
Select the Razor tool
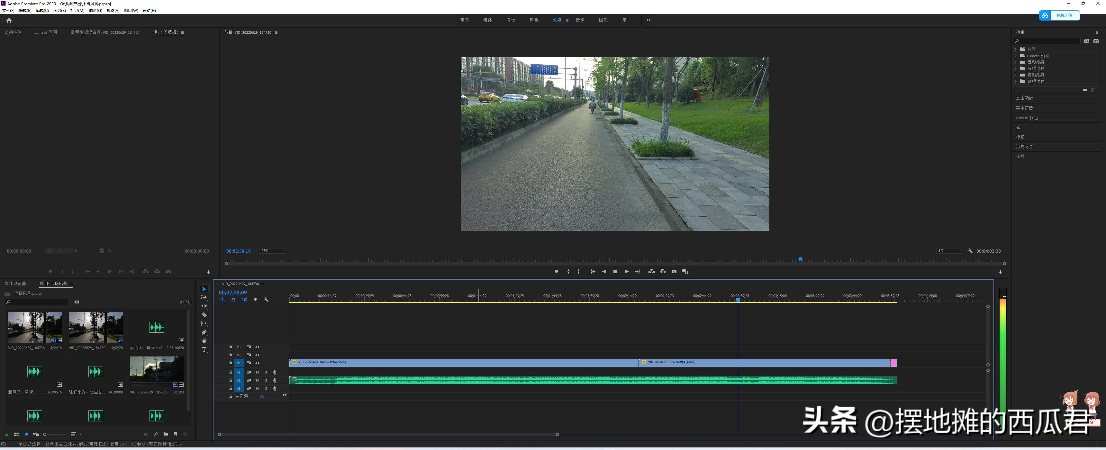[204, 315]
